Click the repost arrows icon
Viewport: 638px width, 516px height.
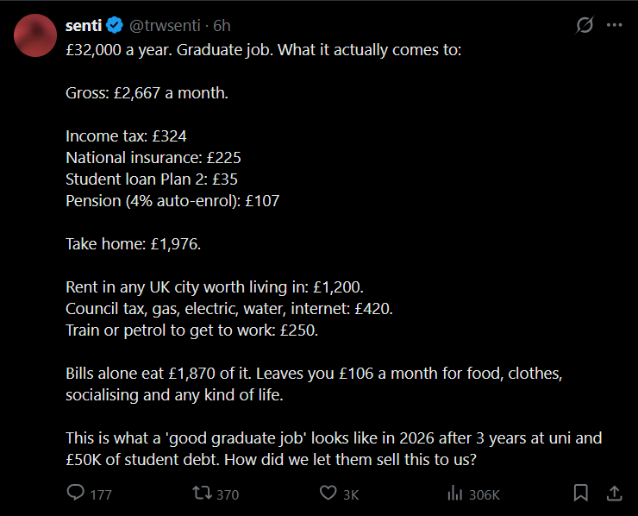[x=202, y=494]
